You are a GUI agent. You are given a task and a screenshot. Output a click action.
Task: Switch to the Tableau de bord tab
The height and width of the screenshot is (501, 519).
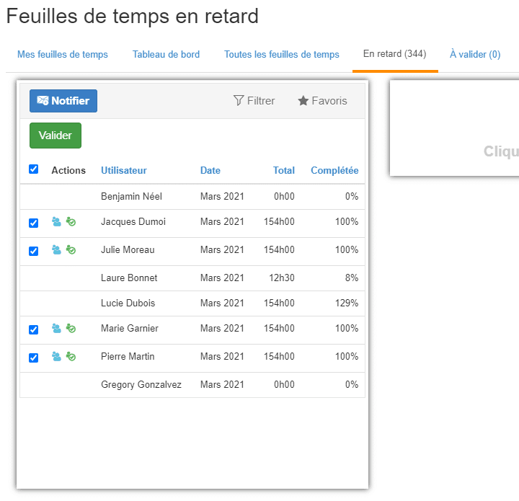pyautogui.click(x=166, y=54)
